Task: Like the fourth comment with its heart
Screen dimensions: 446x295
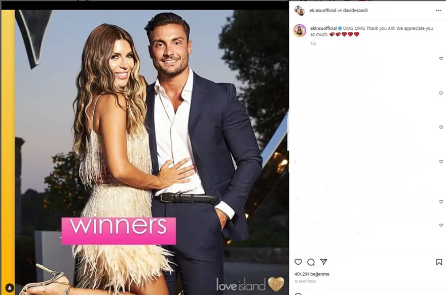Action: click(x=441, y=161)
